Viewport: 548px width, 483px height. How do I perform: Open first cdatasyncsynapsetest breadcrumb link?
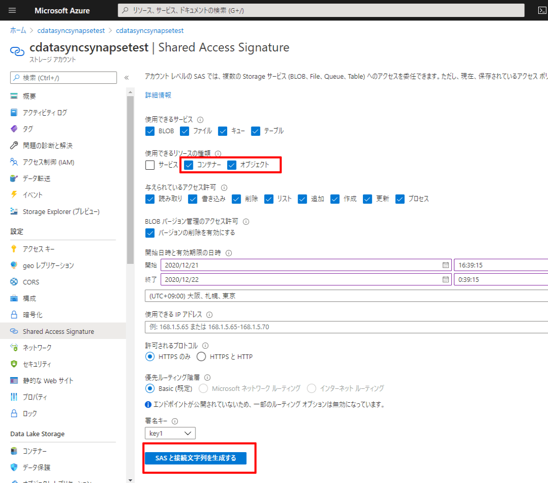pyautogui.click(x=71, y=30)
